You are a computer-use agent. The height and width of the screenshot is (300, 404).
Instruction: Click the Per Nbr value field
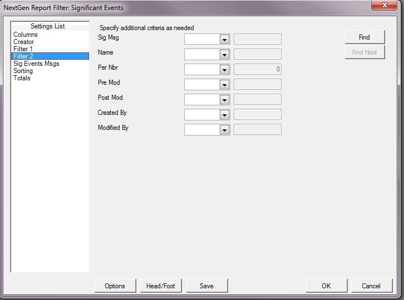(x=258, y=69)
